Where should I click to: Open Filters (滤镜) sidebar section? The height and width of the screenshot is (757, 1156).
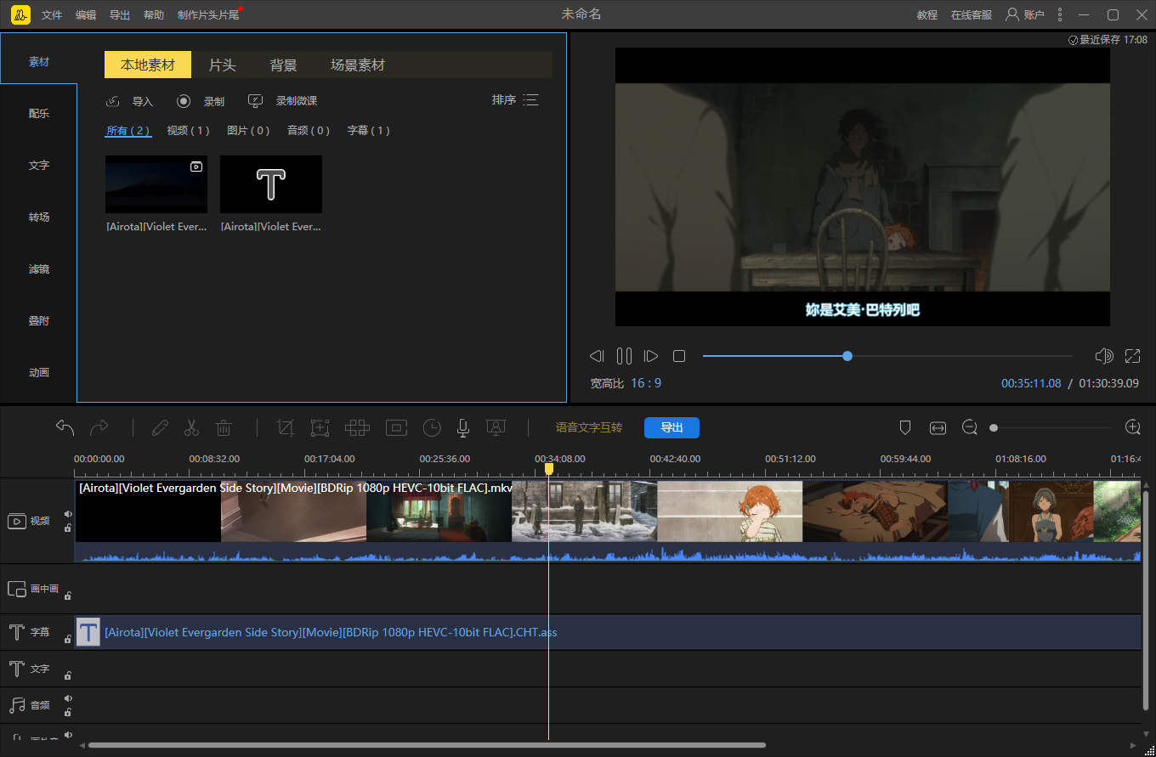tap(39, 269)
